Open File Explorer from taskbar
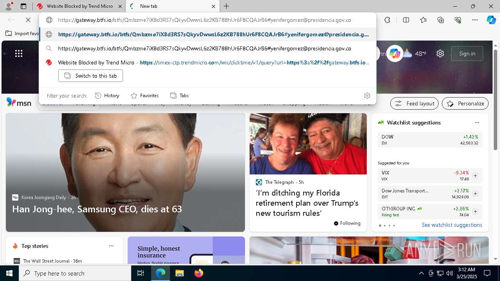500x281 pixels. [x=179, y=273]
